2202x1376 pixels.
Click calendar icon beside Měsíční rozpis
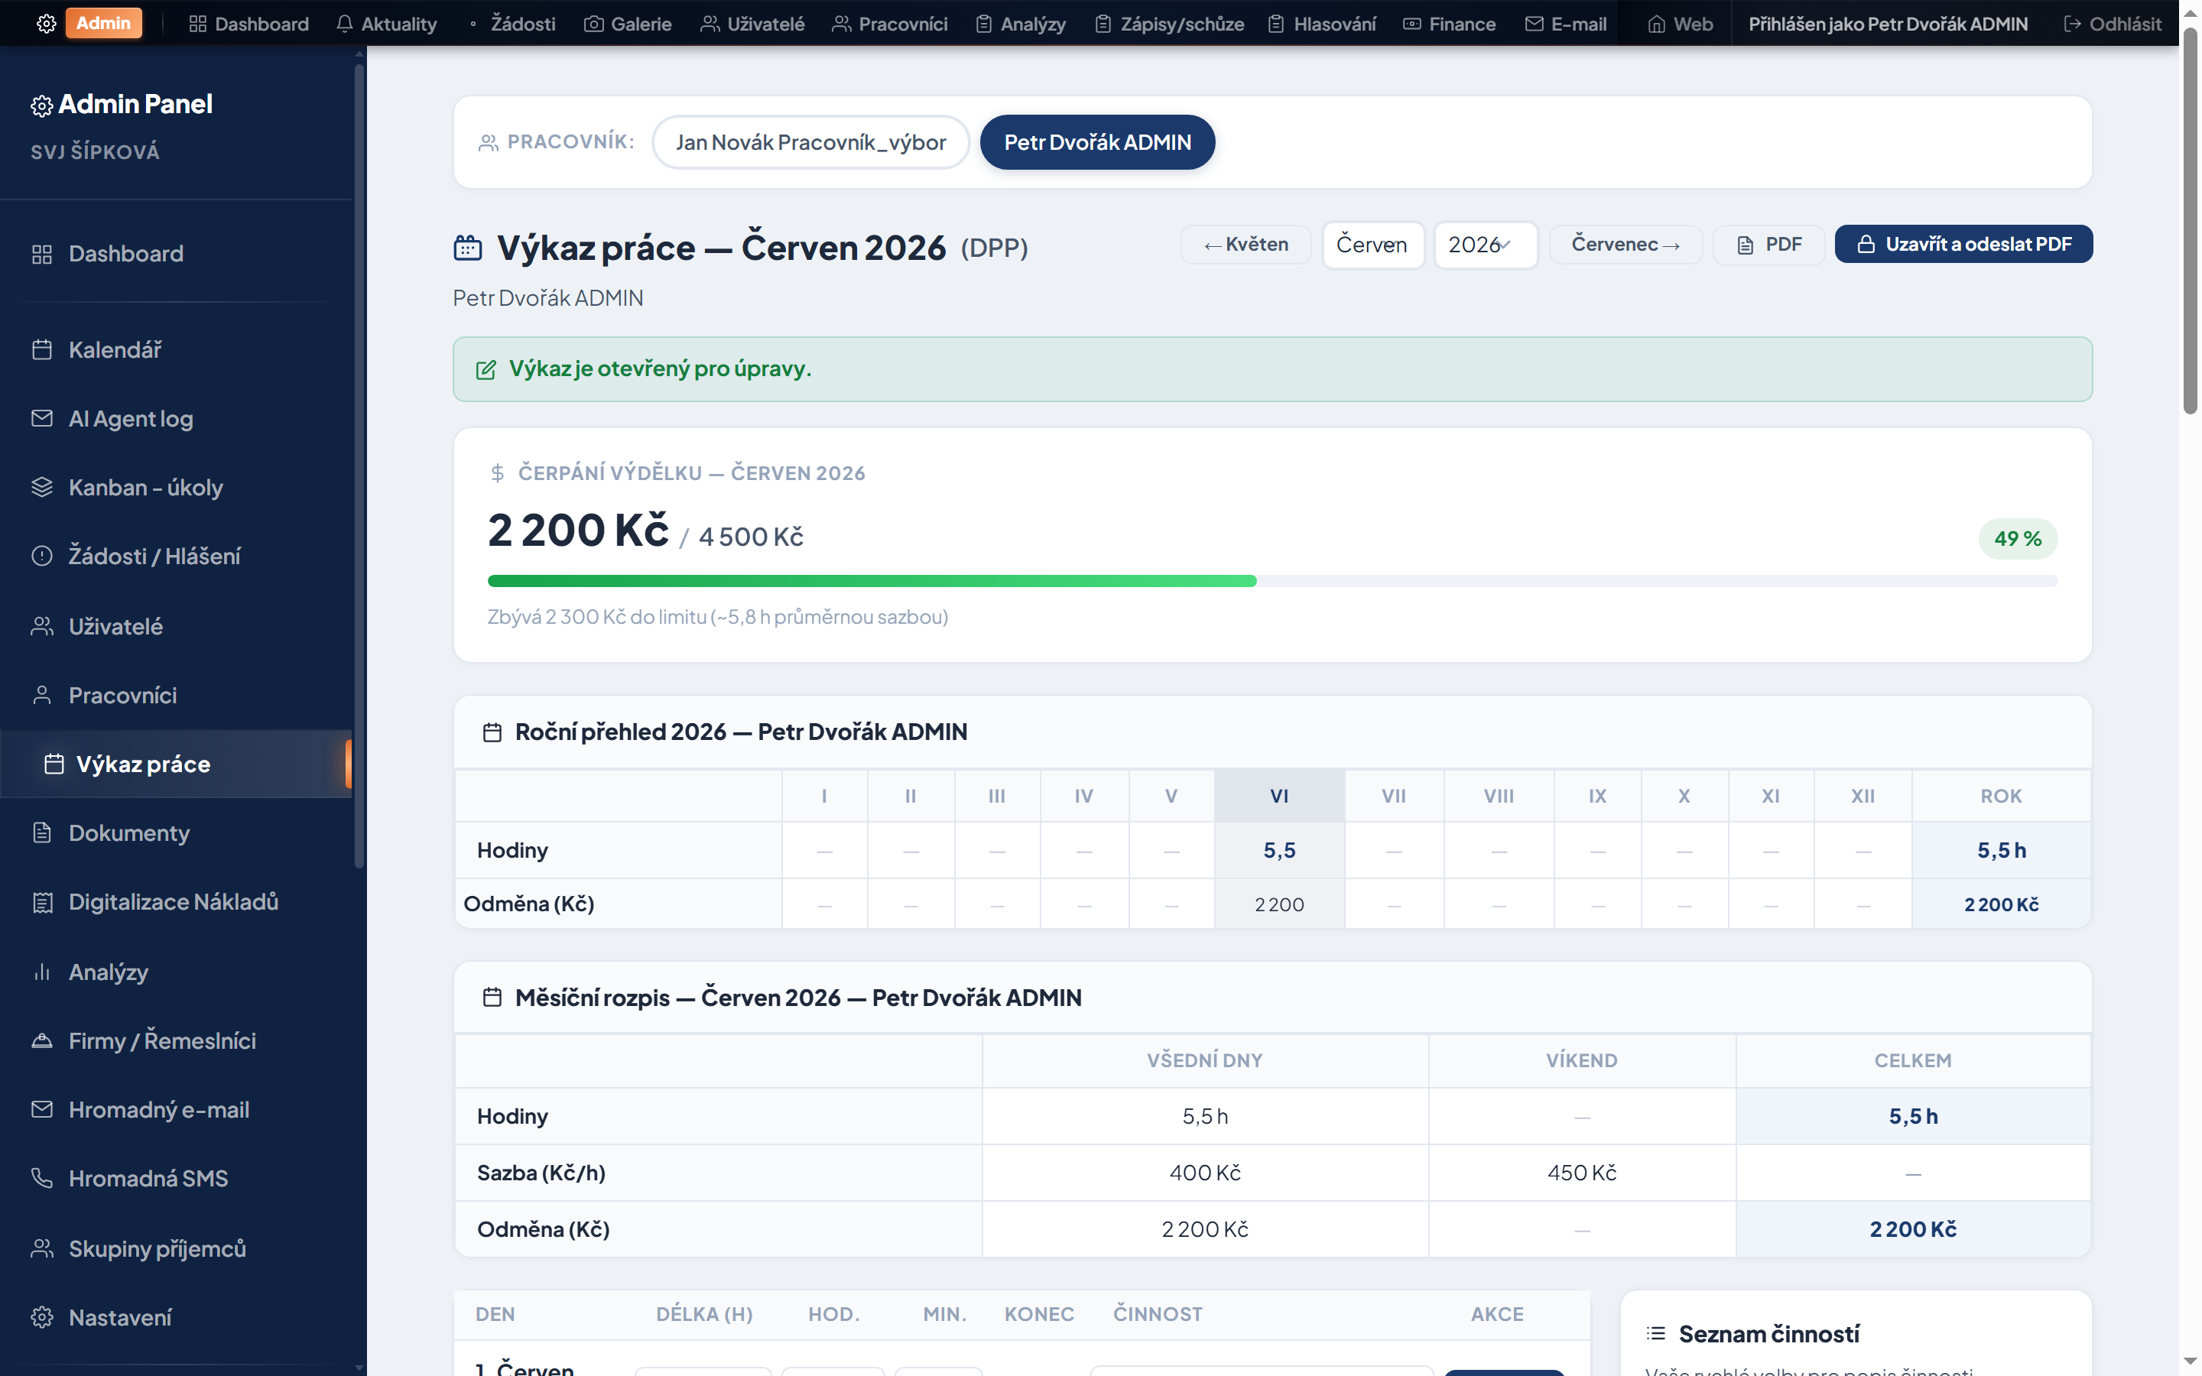(x=492, y=998)
